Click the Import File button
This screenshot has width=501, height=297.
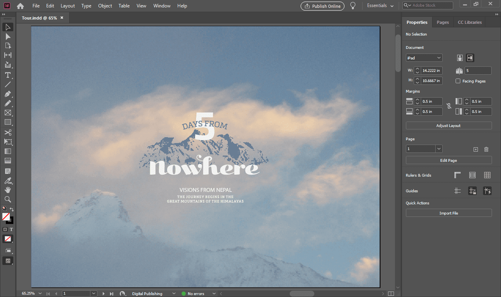point(449,213)
